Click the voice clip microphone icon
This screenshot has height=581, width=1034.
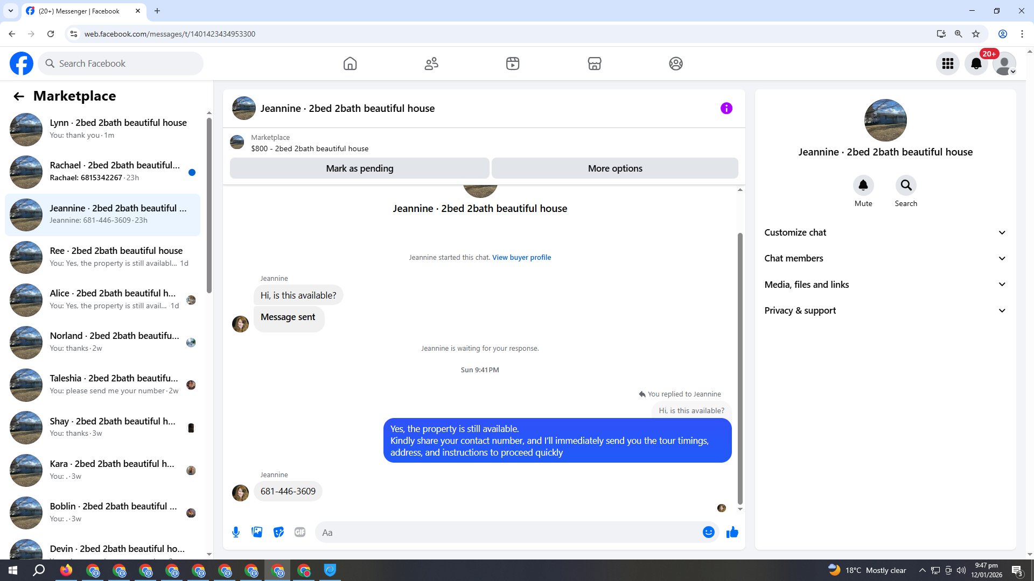point(236,532)
